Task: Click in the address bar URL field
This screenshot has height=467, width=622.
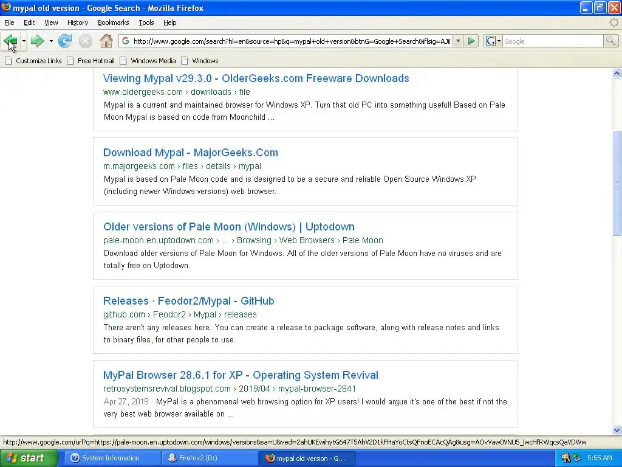Action: (x=292, y=41)
